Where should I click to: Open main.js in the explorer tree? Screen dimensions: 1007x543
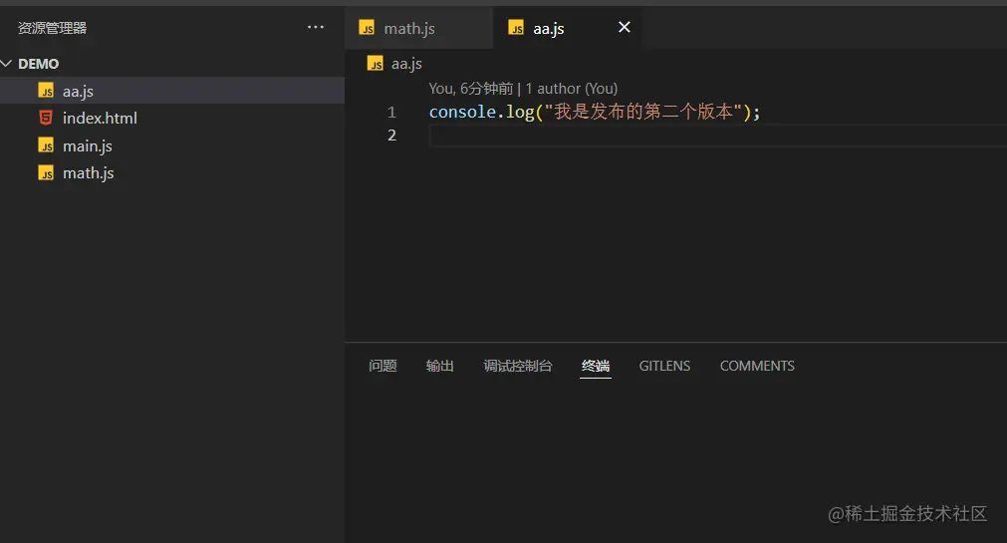[172, 145]
